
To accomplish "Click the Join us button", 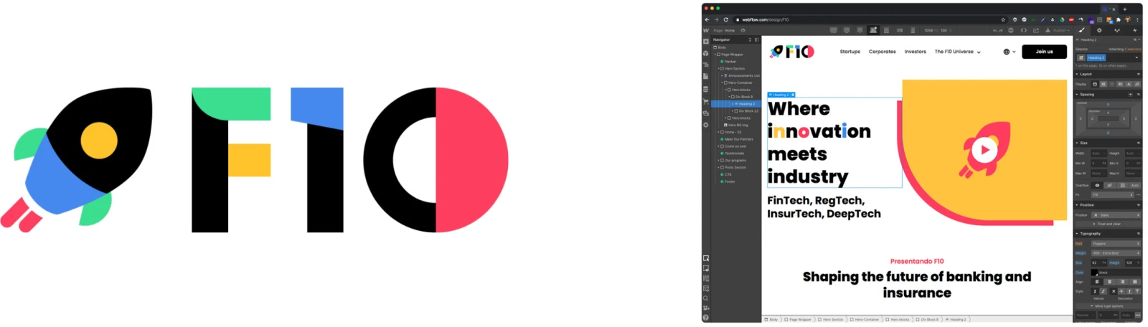I will click(x=1044, y=52).
